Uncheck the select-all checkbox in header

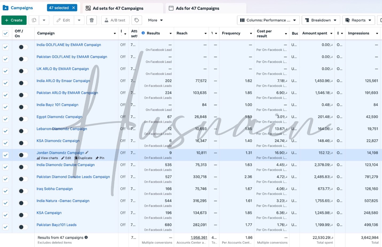coord(6,33)
